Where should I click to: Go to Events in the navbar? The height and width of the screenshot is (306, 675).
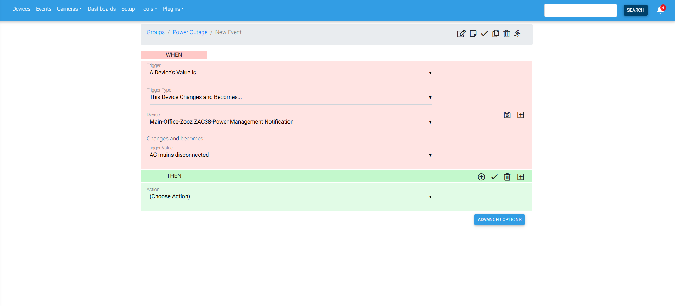(44, 9)
